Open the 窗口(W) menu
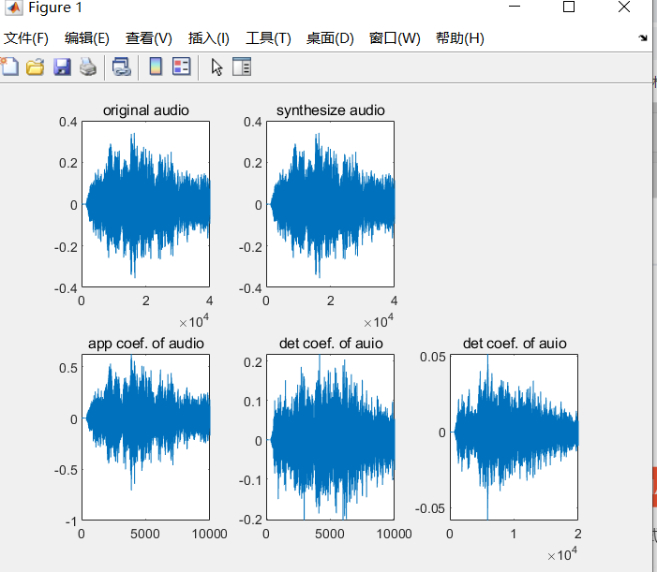The image size is (657, 572). [x=395, y=38]
